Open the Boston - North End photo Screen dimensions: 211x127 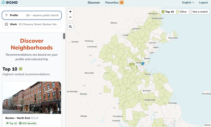[x=32, y=98]
